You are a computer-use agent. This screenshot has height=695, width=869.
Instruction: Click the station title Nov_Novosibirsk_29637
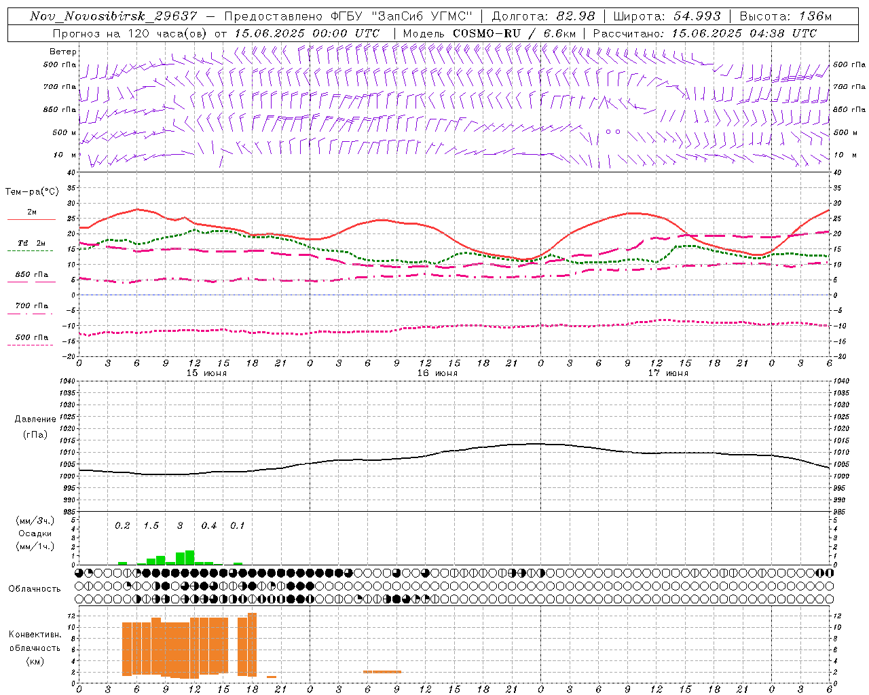tap(113, 16)
